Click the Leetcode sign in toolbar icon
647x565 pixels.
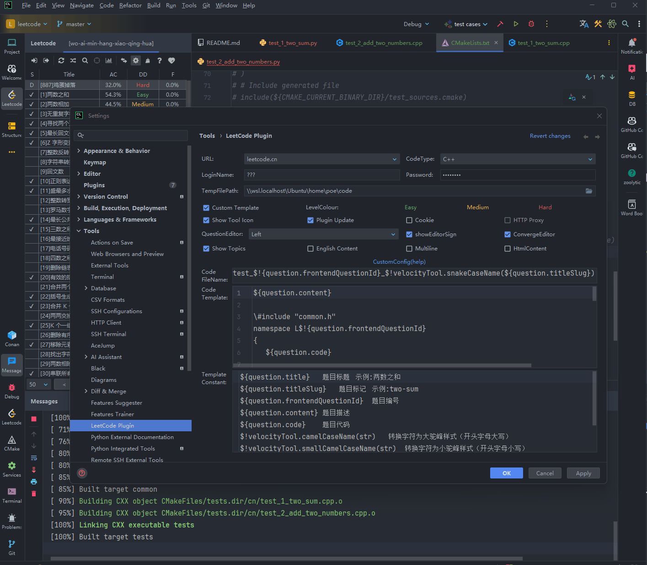tap(34, 60)
